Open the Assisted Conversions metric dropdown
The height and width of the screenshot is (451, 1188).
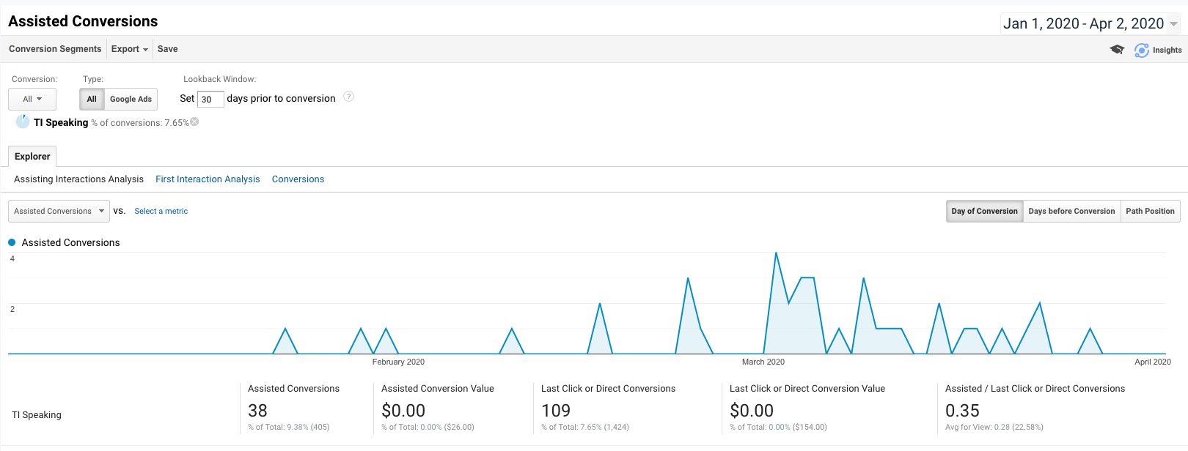[59, 211]
